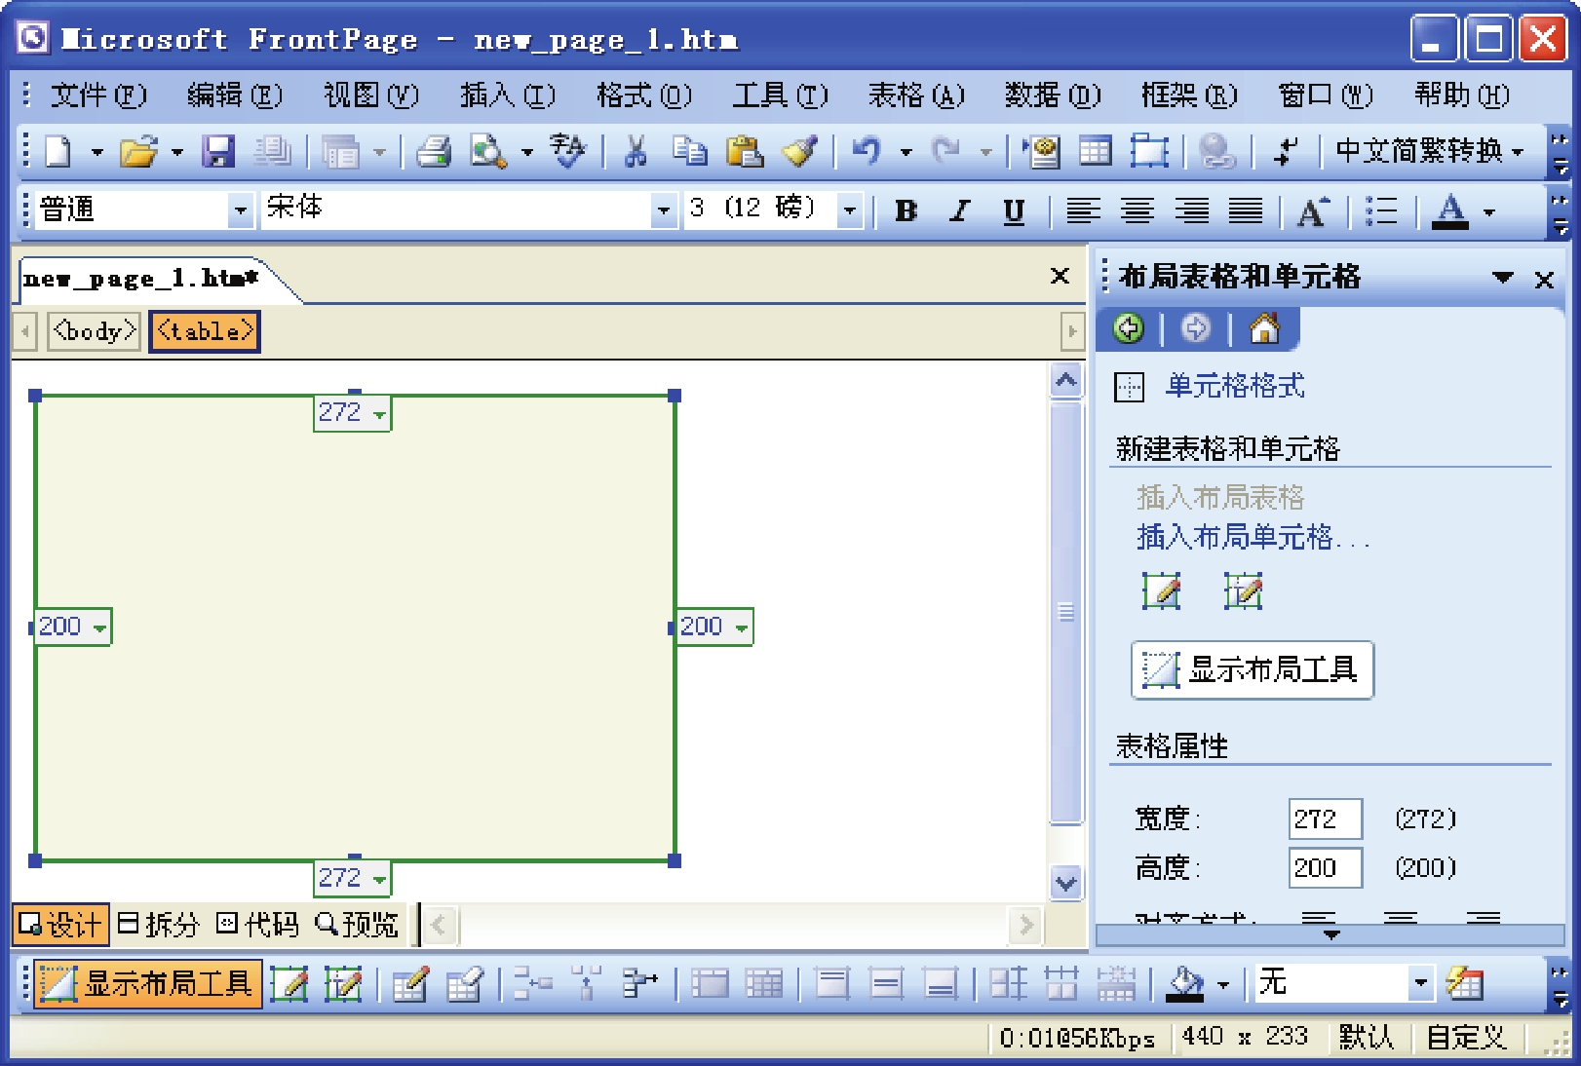The image size is (1581, 1066).
Task: Open left 200 row height dropdown
Action: (x=99, y=628)
